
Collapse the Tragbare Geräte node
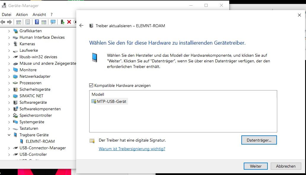tap(9, 135)
